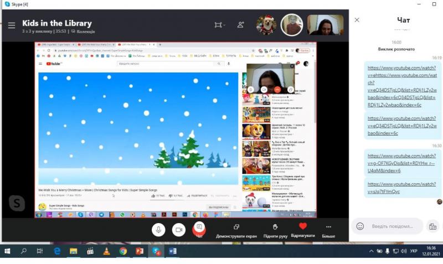This screenshot has height=264, width=443.
Task: Click the Skype taskbar icon
Action: tap(156, 251)
